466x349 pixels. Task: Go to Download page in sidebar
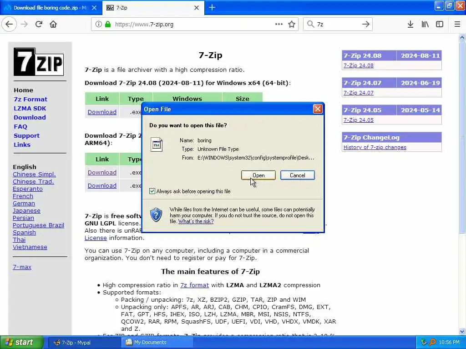pyautogui.click(x=30, y=117)
